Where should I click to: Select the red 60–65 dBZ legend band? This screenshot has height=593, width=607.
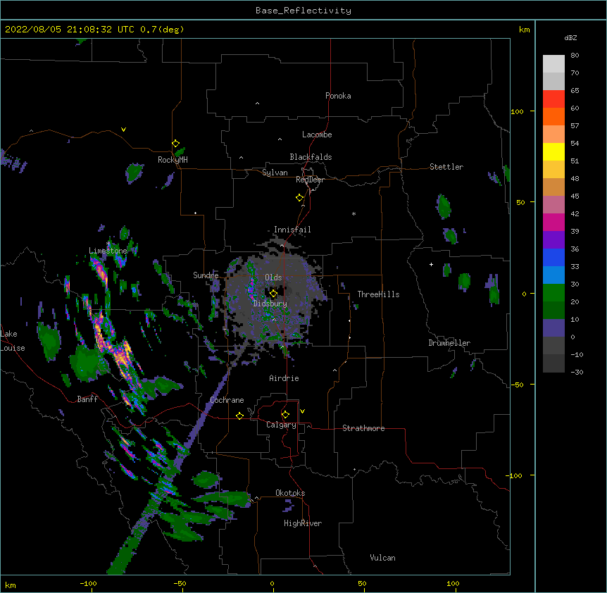tap(553, 99)
